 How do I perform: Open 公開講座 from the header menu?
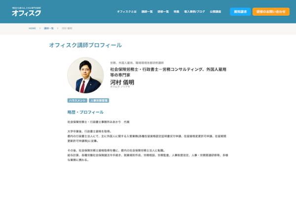pyautogui.click(x=215, y=11)
